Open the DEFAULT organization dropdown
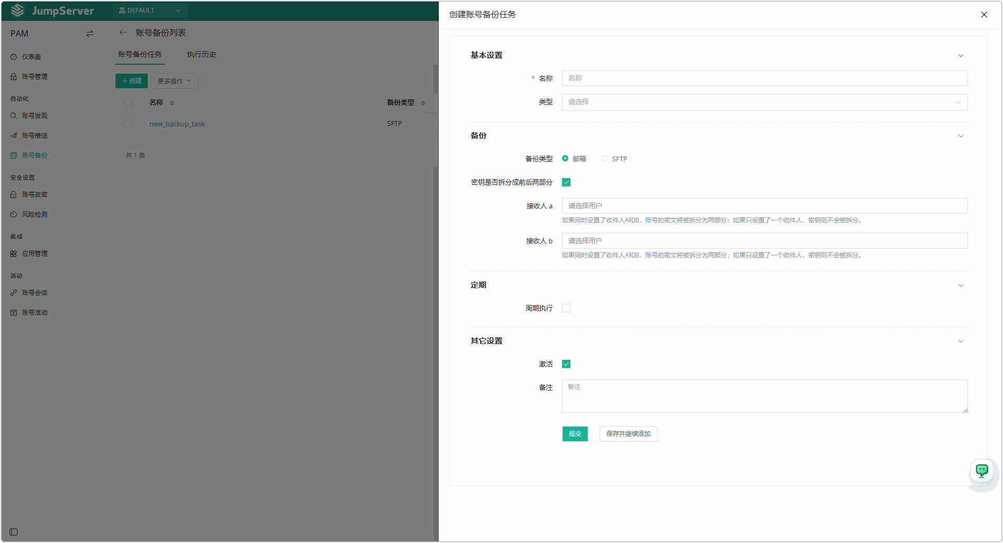This screenshot has height=543, width=1003. (150, 10)
